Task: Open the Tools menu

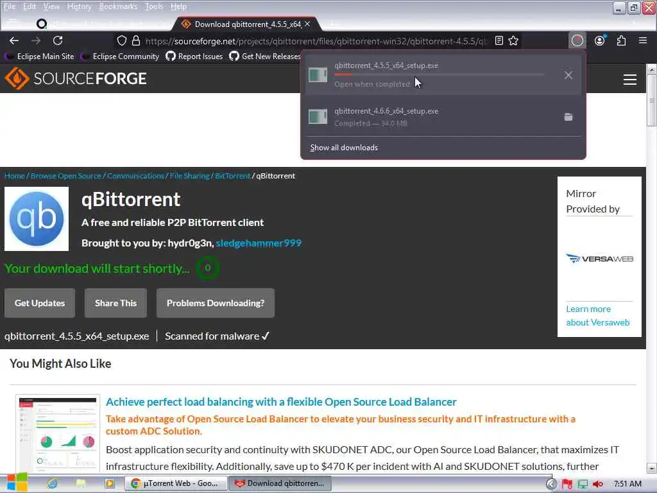Action: 154,6
